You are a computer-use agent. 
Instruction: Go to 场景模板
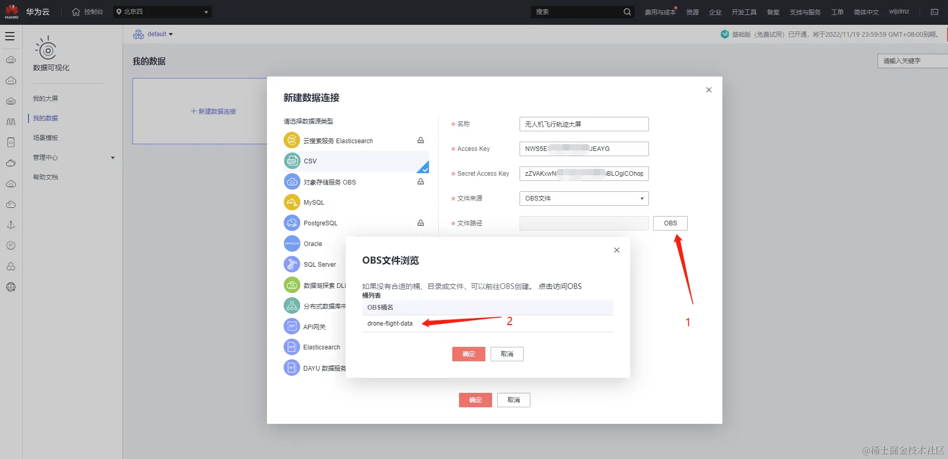pyautogui.click(x=46, y=137)
